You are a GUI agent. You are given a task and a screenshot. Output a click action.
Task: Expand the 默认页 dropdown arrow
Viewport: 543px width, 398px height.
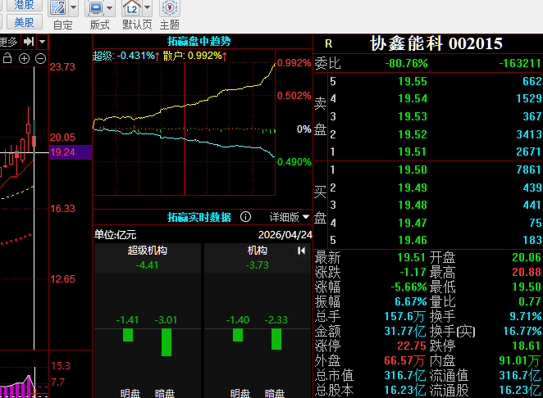point(147,7)
